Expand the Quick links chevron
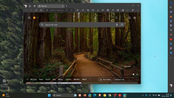Viewport: 174px width, 98px height. (134, 66)
